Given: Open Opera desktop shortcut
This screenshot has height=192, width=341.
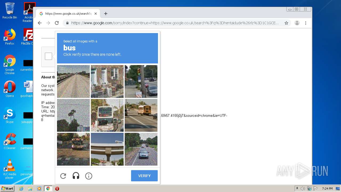Looking at the screenshot, I should point(10,89).
